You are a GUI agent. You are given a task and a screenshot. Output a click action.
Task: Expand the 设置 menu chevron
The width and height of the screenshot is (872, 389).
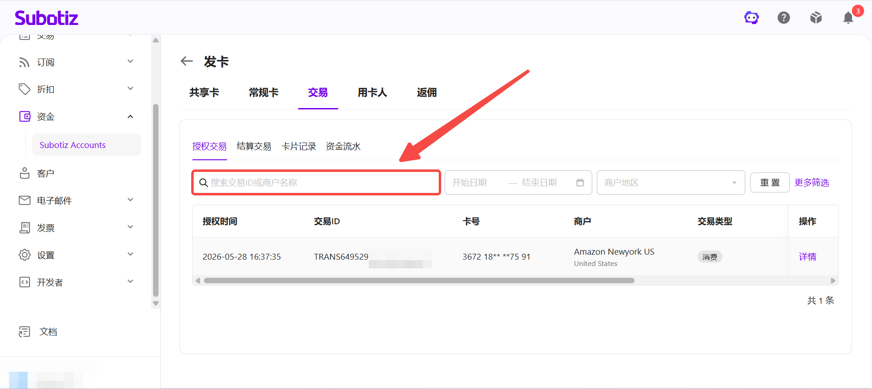[x=130, y=254]
